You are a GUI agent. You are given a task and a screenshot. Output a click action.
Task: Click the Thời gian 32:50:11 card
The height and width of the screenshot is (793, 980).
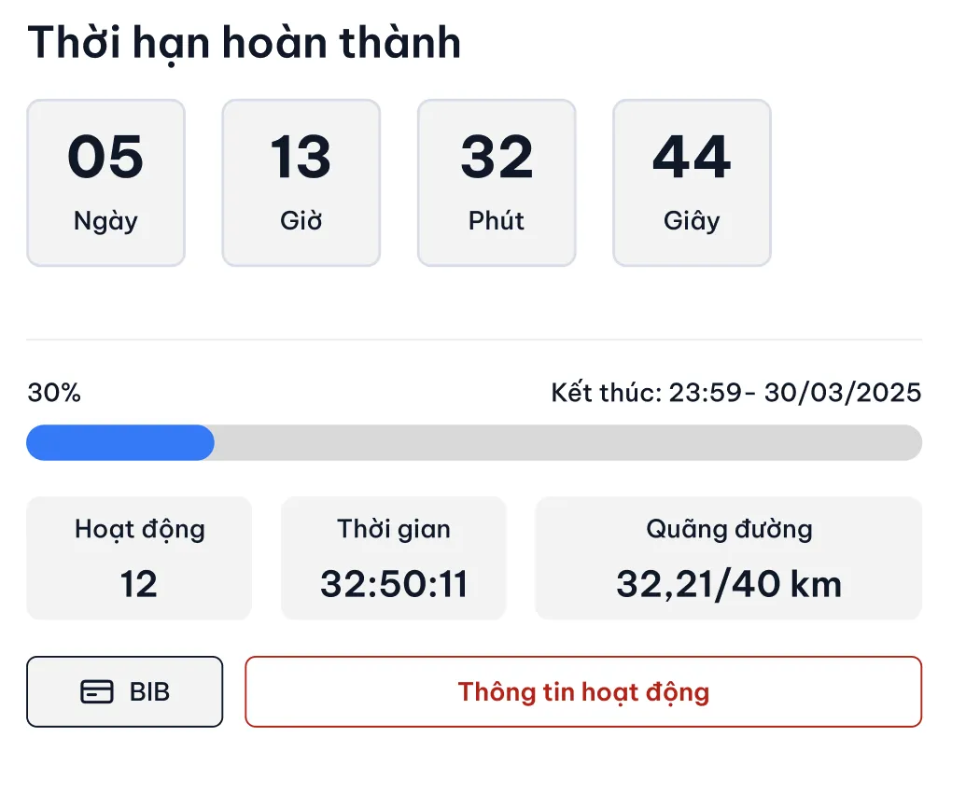coord(393,558)
